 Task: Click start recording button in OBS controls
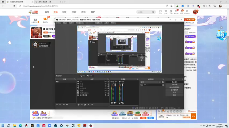(174, 84)
